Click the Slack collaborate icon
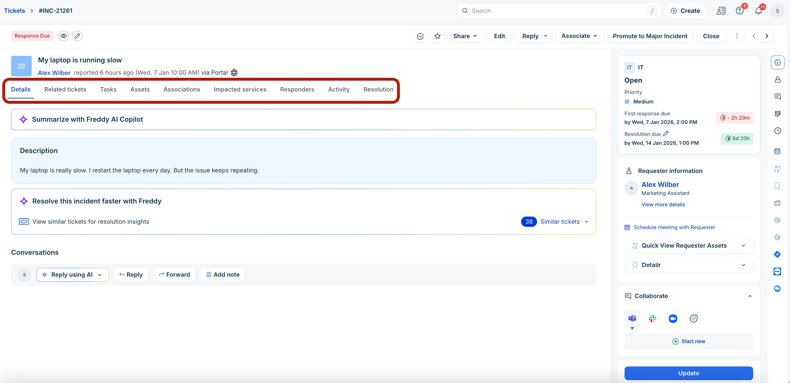 pos(653,319)
